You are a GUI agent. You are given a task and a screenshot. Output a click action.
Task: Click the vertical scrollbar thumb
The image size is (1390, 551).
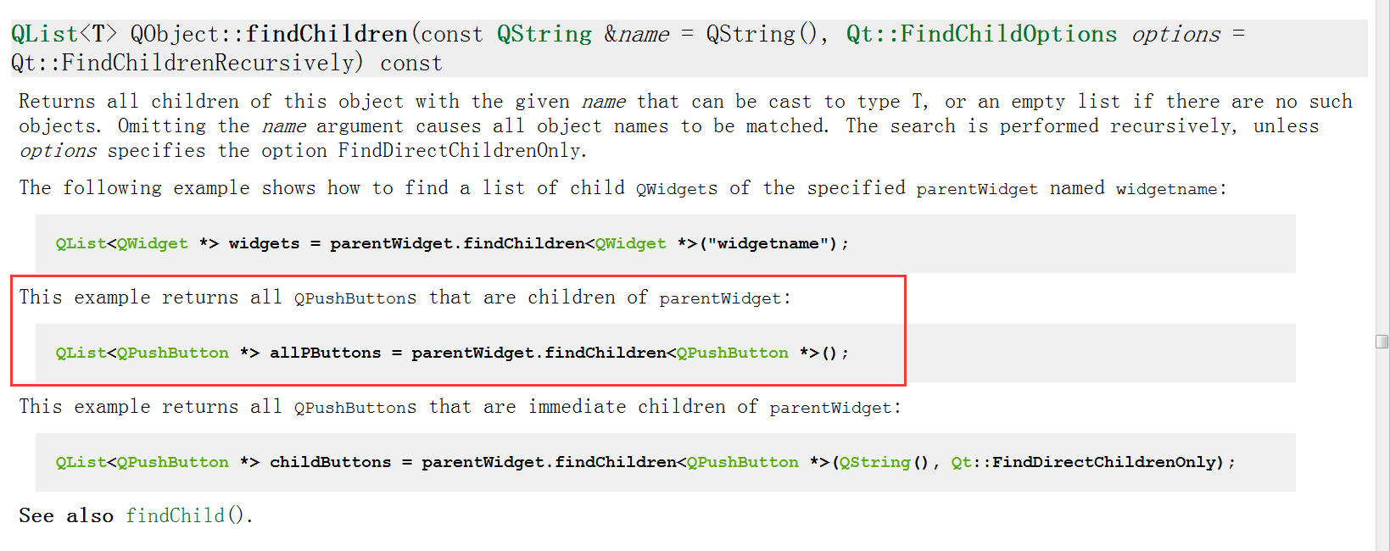click(1382, 342)
